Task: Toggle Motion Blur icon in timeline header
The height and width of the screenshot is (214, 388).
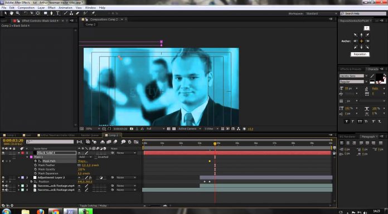Action: [x=115, y=142]
